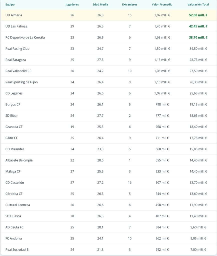
Task: Select Albacete Balompié team name
Action: 19,160
